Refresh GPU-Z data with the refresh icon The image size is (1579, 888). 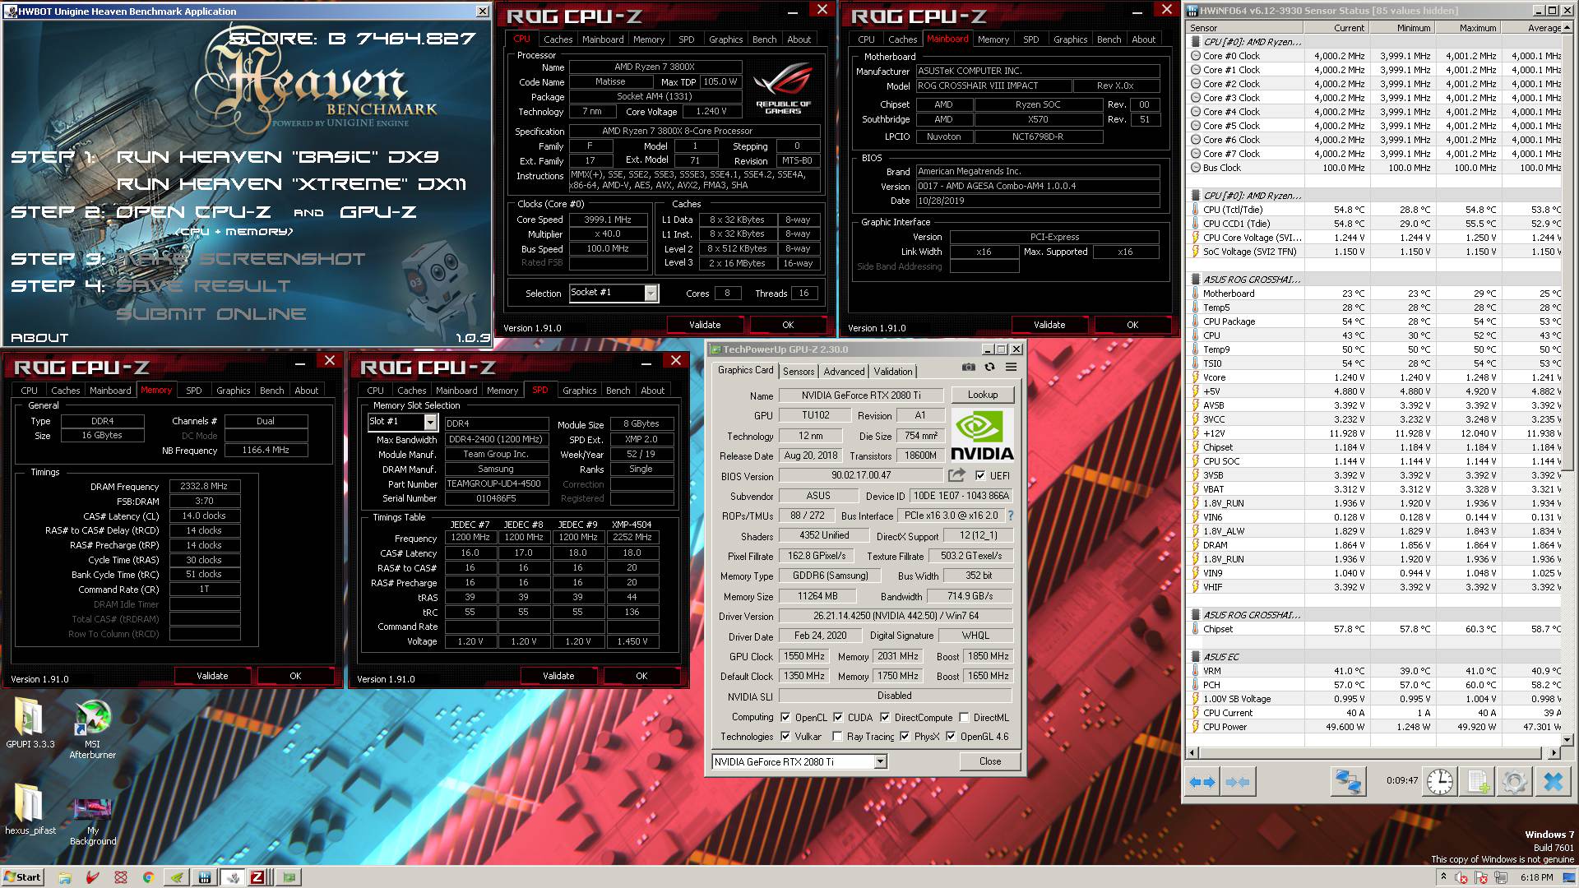coord(989,368)
